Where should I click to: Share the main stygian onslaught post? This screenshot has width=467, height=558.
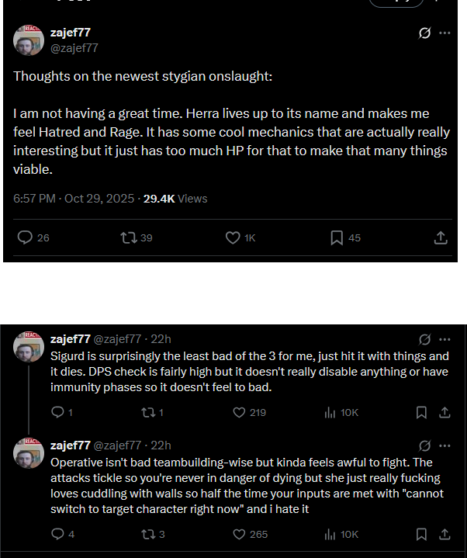click(440, 237)
